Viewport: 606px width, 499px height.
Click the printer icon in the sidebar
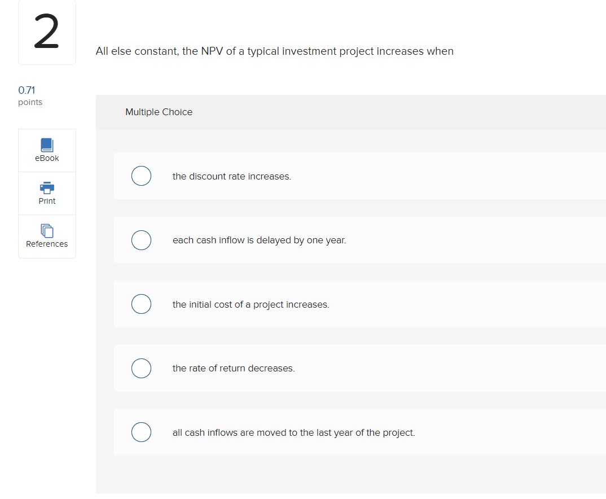point(47,187)
